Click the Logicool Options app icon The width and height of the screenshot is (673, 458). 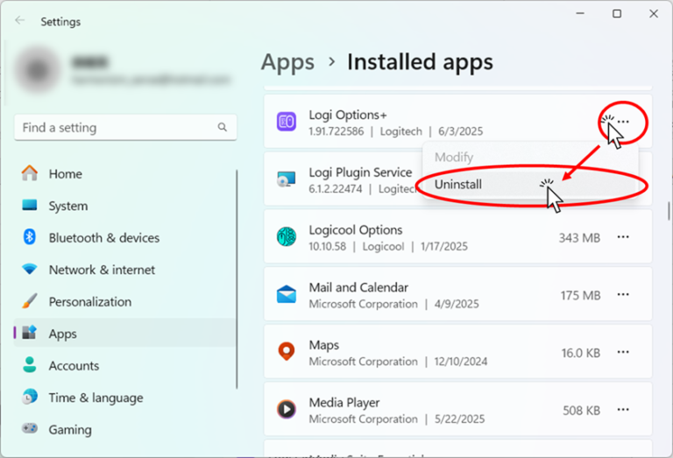[x=286, y=237]
